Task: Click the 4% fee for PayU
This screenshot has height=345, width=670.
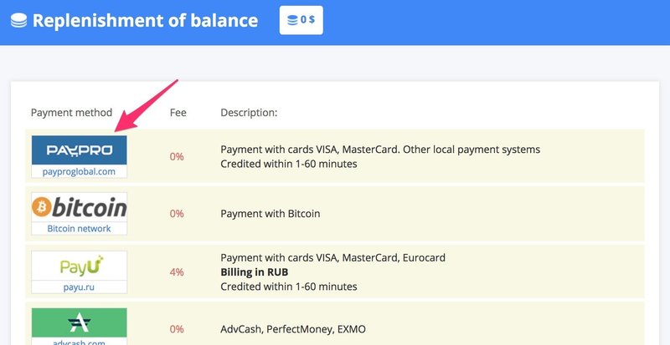Action: (177, 272)
